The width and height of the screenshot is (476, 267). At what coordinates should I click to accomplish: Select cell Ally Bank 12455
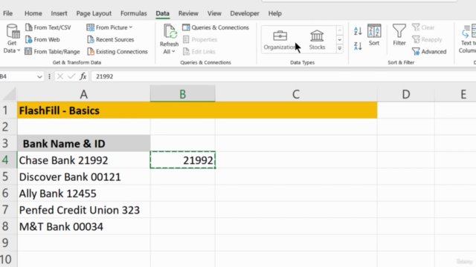pyautogui.click(x=84, y=193)
